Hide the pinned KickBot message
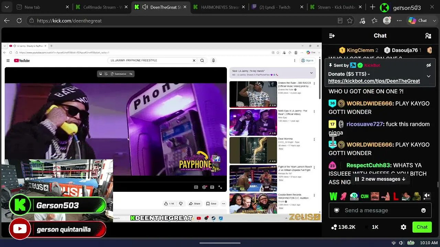The height and width of the screenshot is (247, 440). pos(429,65)
